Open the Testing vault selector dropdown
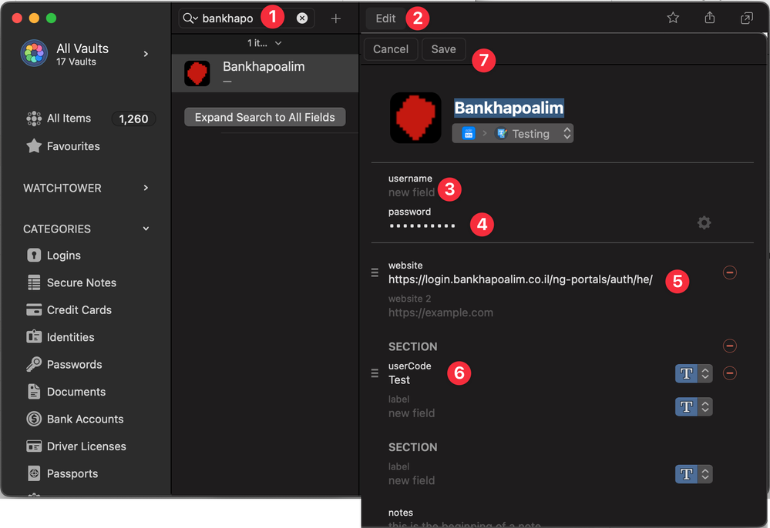This screenshot has width=770, height=528. [513, 134]
